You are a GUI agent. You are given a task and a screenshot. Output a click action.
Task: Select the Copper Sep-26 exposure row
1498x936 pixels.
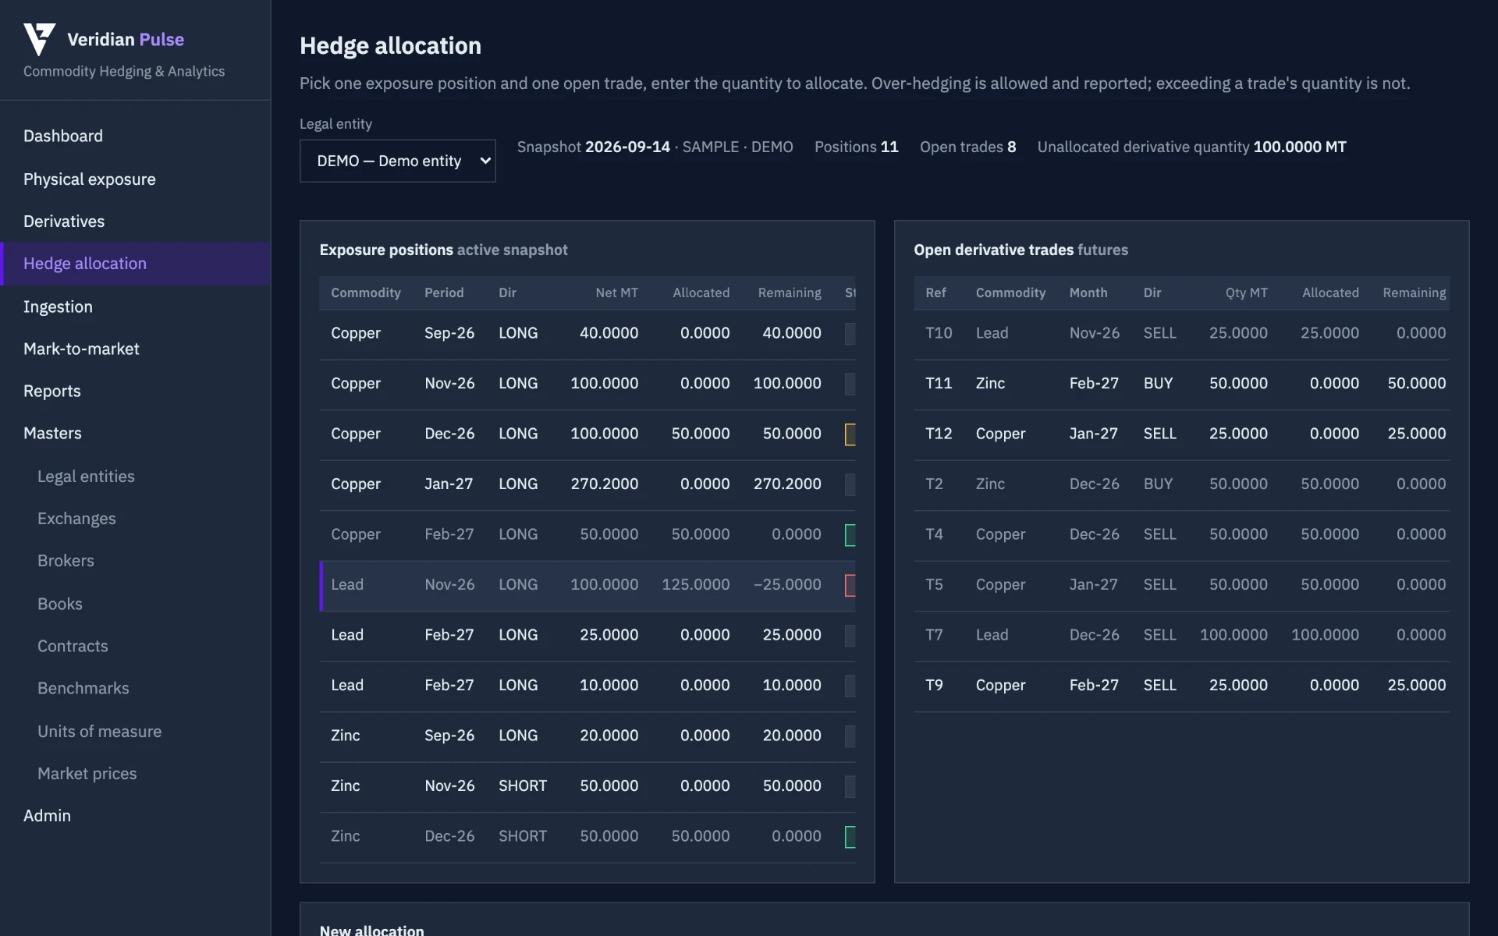point(587,334)
